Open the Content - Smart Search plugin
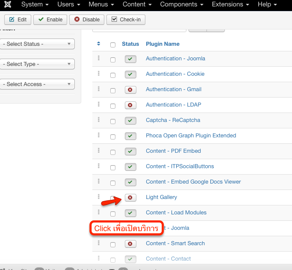The height and width of the screenshot is (270, 292). [175, 243]
